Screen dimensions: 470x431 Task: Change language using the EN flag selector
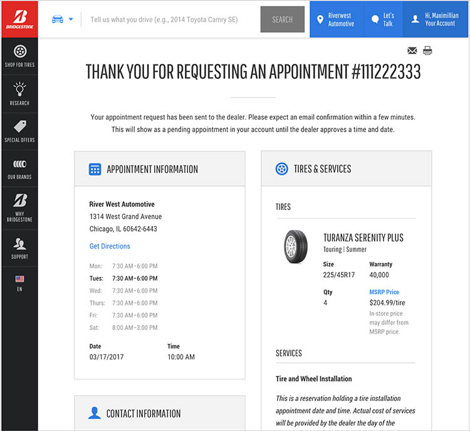point(19,283)
